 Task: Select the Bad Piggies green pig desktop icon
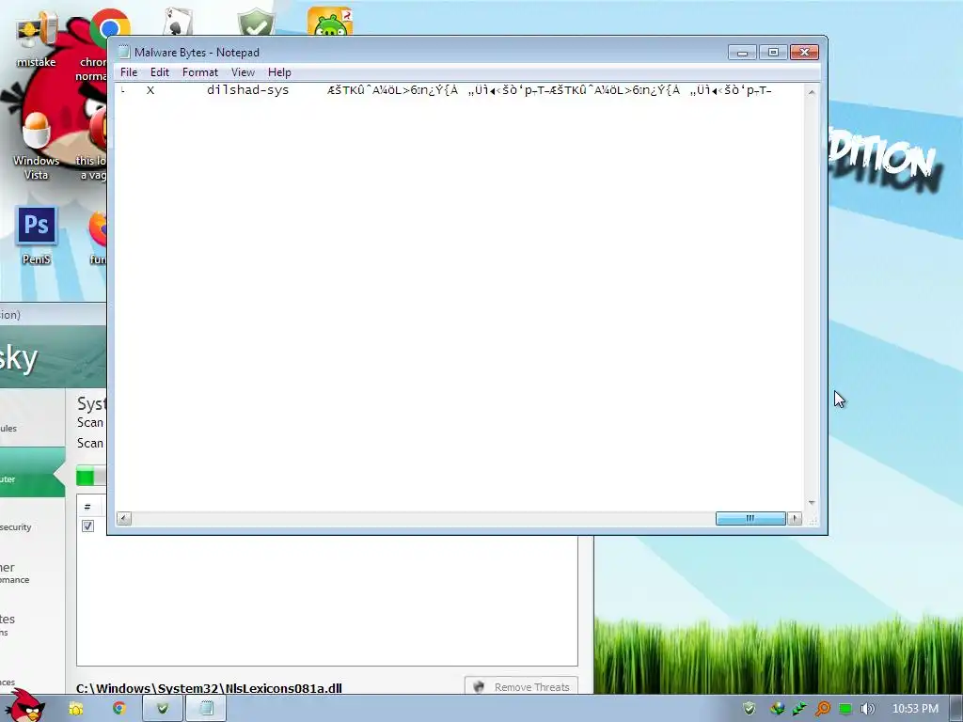click(330, 22)
